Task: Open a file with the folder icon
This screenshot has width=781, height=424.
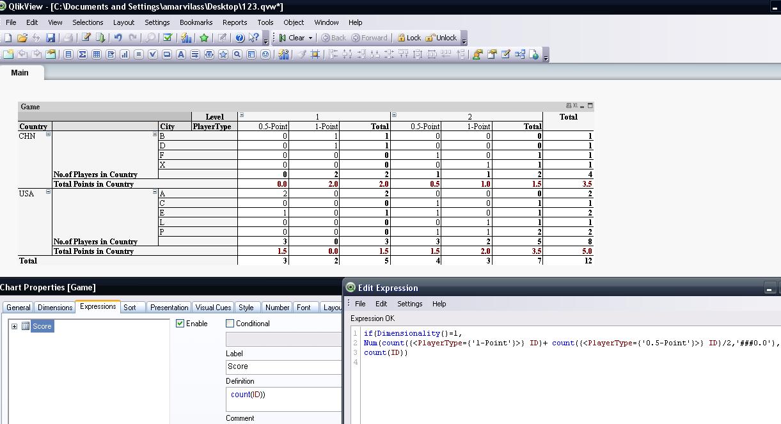Action: [x=22, y=38]
